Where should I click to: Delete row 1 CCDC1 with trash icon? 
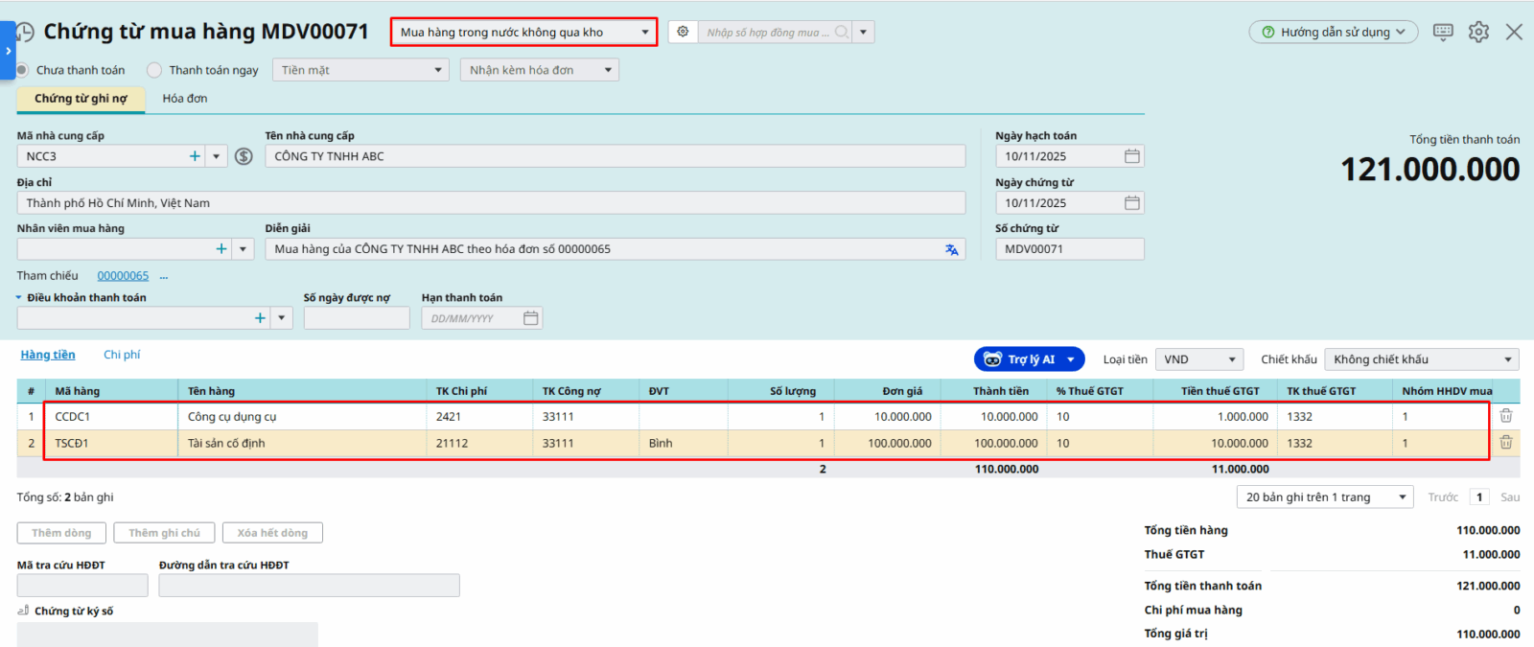(1506, 416)
